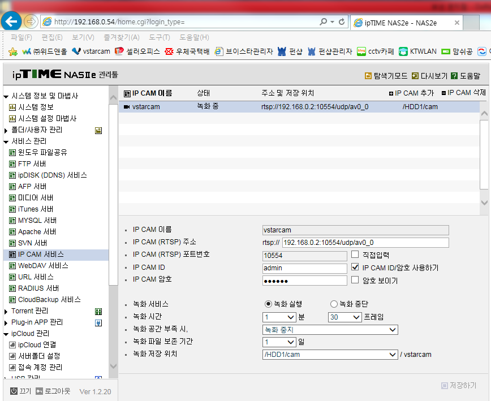Open the 보기(V) menu
The image size is (491, 401).
click(83, 37)
